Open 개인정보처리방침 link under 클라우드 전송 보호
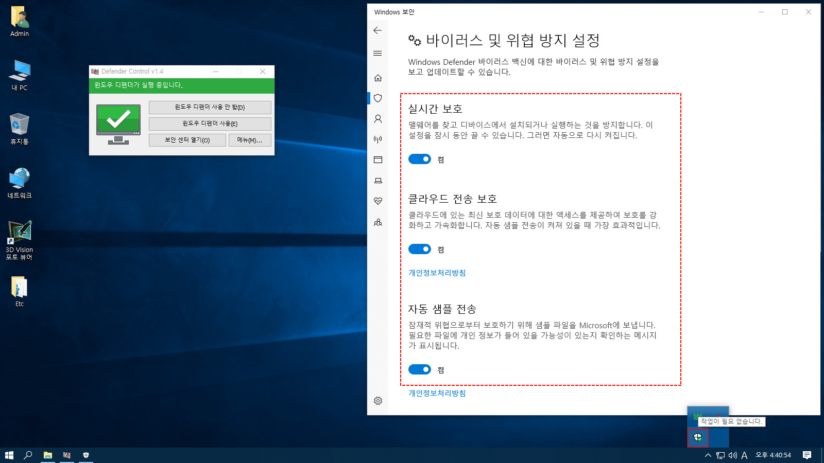This screenshot has width=824, height=463. point(437,273)
